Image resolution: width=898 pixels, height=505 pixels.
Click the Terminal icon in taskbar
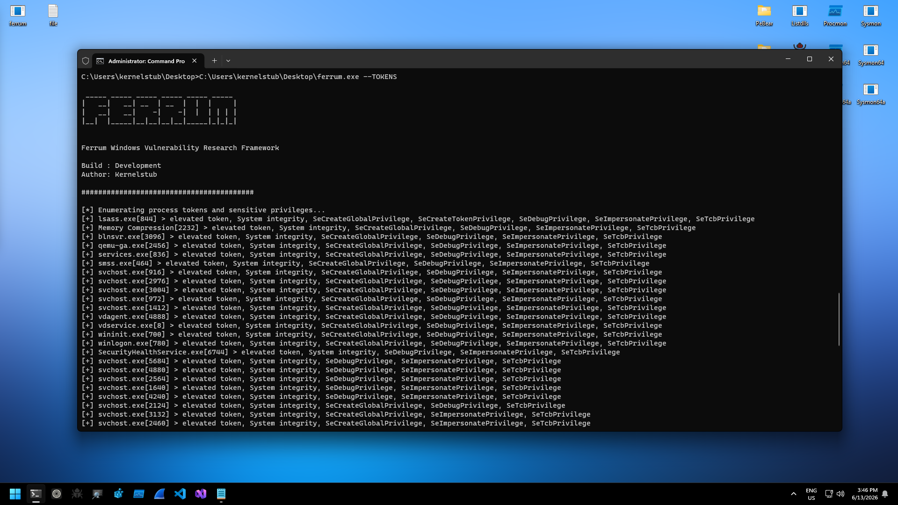(36, 494)
